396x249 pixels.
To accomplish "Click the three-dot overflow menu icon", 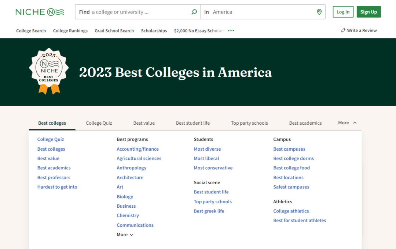I will click(x=231, y=31).
